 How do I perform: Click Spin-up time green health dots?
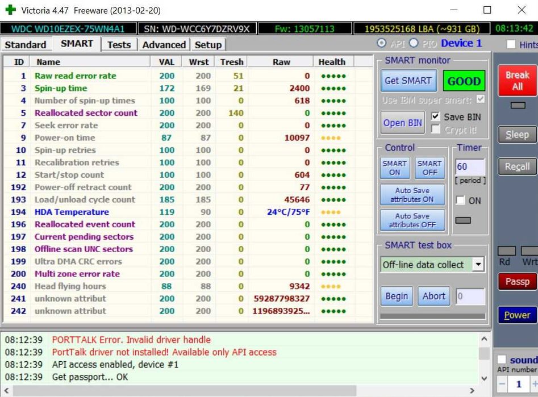(x=333, y=89)
